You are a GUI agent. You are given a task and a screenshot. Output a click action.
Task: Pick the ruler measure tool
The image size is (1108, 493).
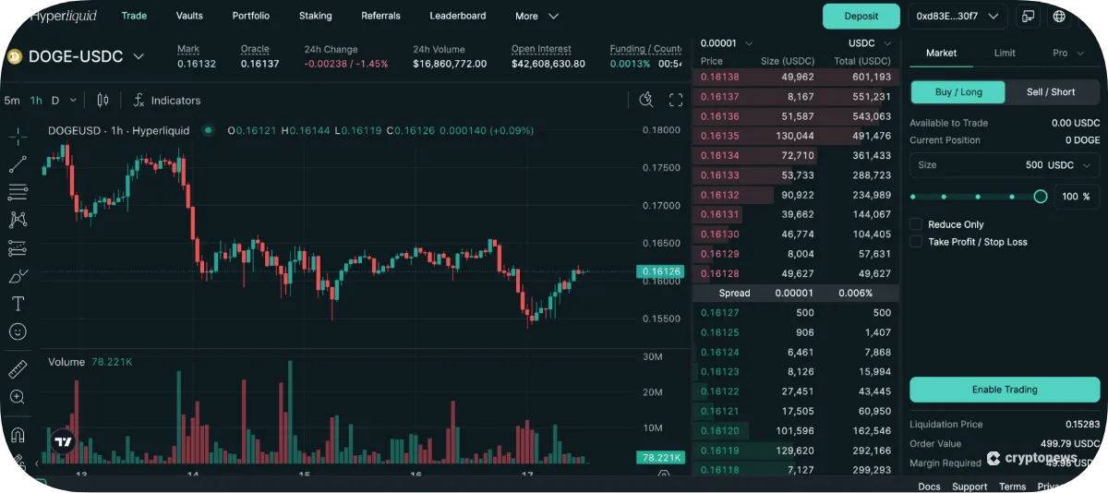18,370
